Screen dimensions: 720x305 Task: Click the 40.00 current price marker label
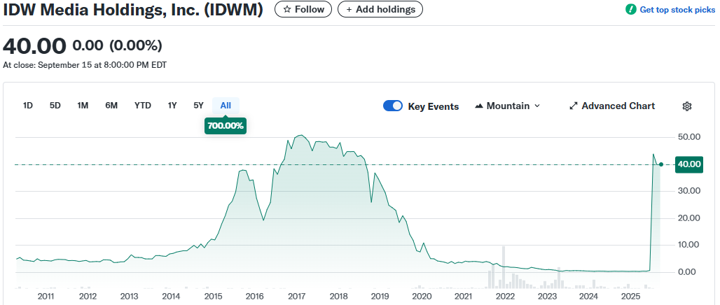(688, 164)
